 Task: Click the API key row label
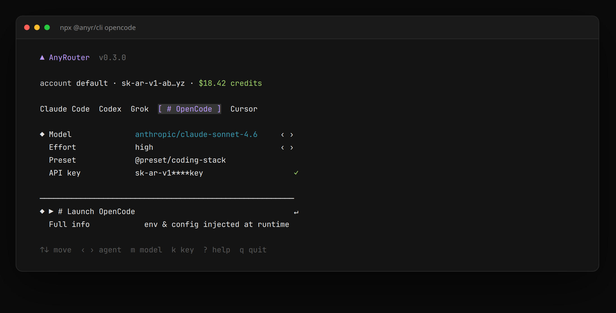(x=65, y=173)
